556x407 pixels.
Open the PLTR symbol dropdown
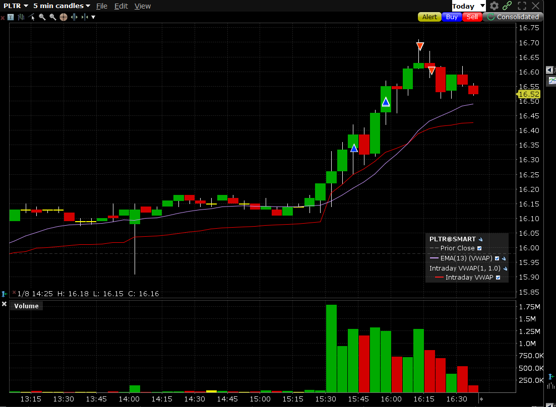pyautogui.click(x=16, y=6)
